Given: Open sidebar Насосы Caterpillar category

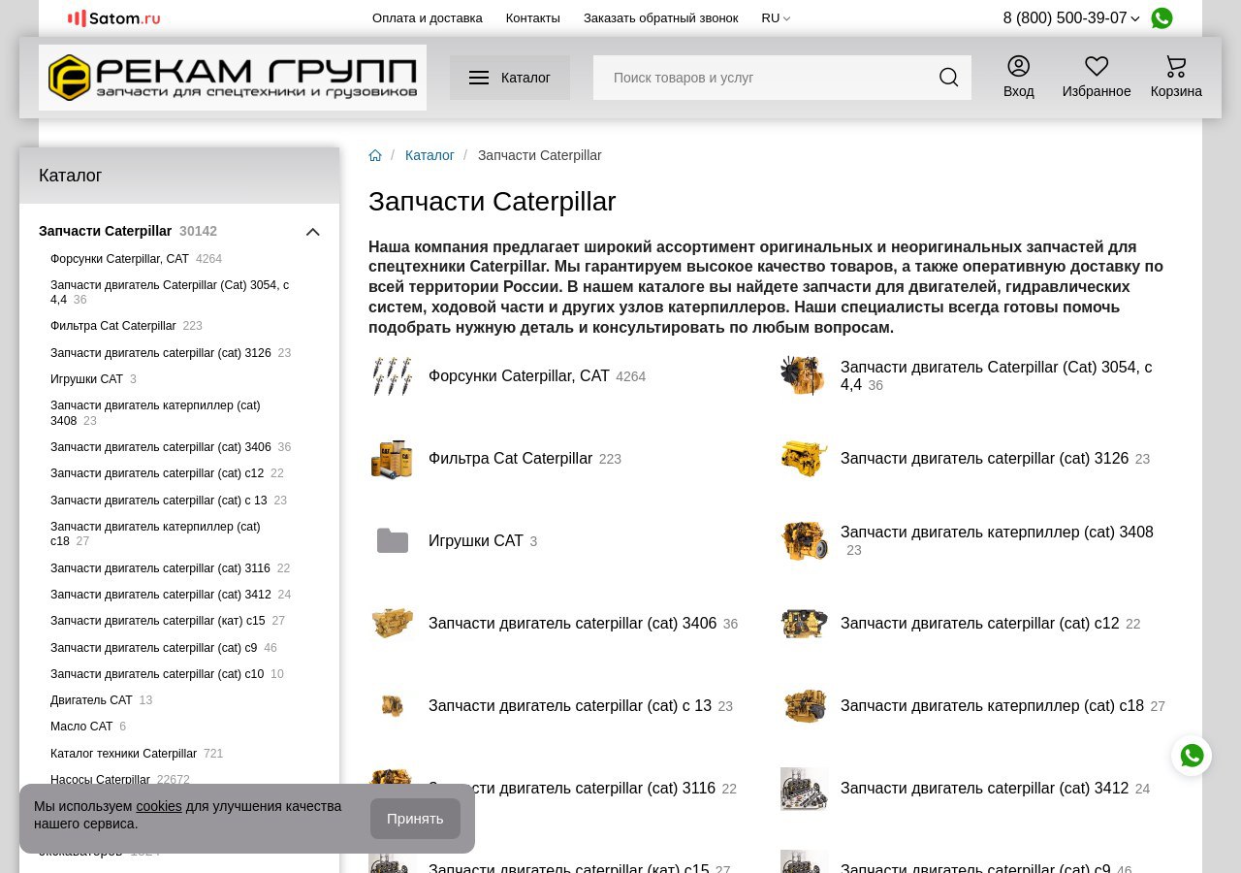Looking at the screenshot, I should [100, 780].
